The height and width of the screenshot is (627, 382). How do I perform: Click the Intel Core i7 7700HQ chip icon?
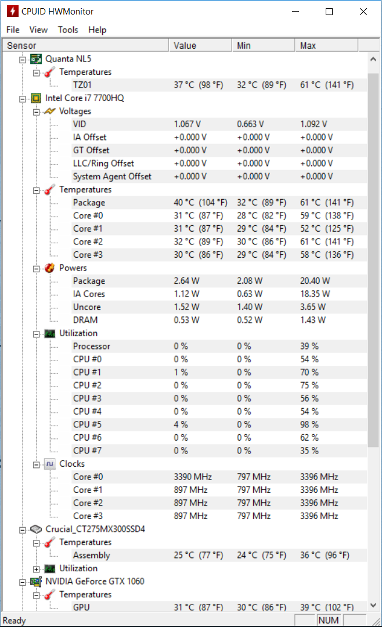36,98
